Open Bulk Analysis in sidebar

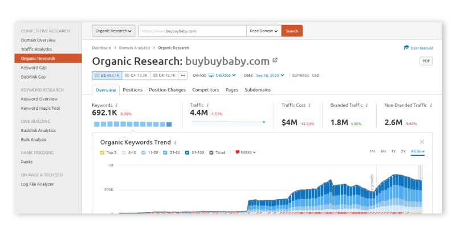(x=34, y=139)
